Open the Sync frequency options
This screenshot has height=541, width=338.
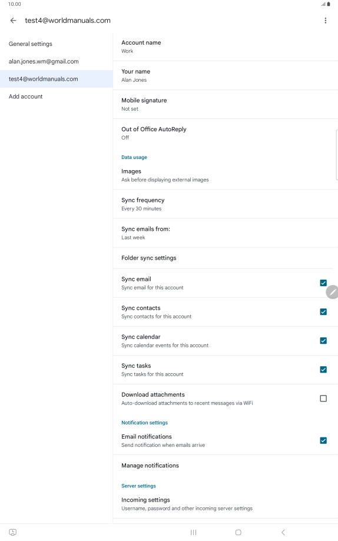pos(225,204)
